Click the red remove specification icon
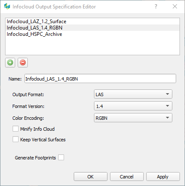 23,62
